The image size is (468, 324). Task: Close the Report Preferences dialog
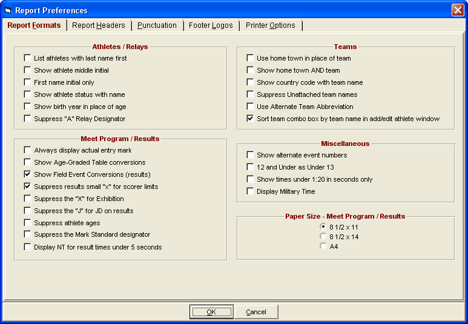(458, 10)
